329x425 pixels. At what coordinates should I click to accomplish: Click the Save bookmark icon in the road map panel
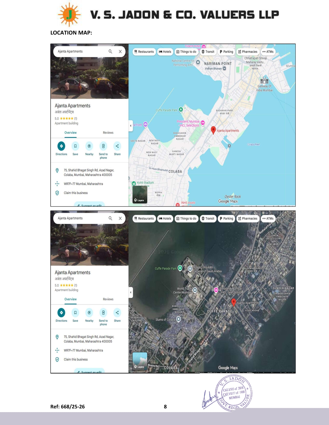click(75, 146)
